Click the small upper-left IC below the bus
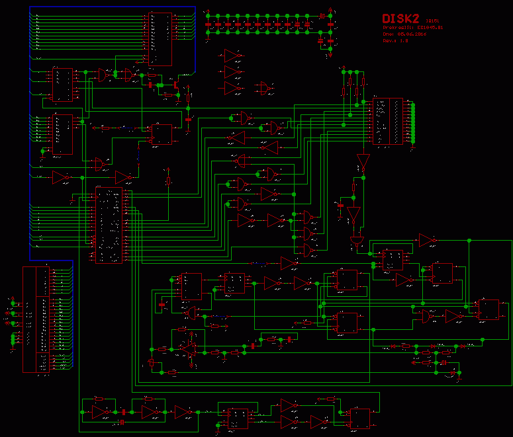 pyautogui.click(x=62, y=85)
